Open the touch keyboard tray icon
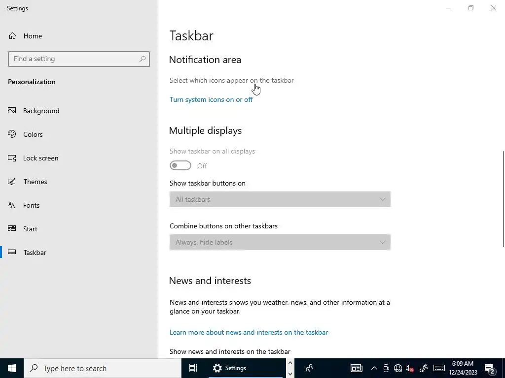The height and width of the screenshot is (378, 505). [439, 368]
